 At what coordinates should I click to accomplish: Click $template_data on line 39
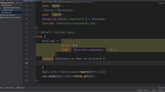click(x=53, y=19)
